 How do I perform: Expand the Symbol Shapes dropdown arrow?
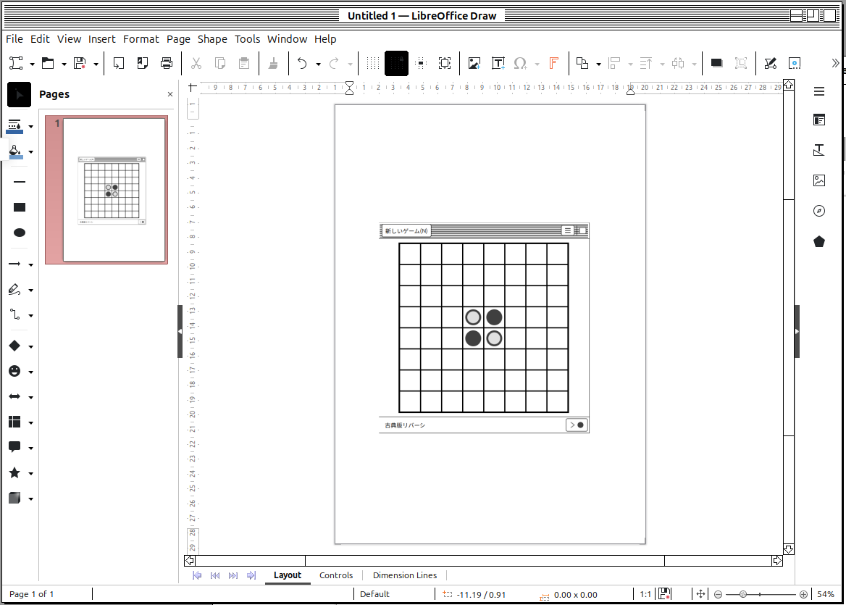point(30,372)
